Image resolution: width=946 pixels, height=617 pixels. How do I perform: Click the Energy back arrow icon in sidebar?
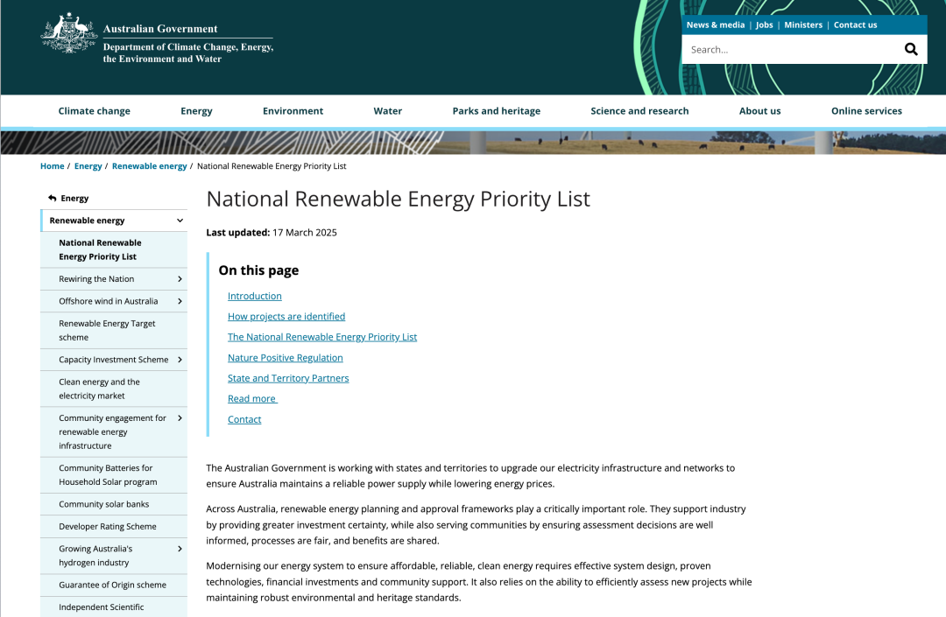(x=53, y=199)
